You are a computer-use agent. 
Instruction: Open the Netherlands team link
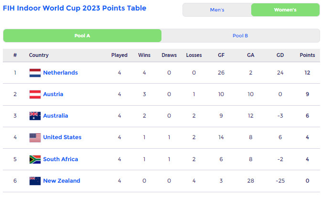tap(60, 73)
